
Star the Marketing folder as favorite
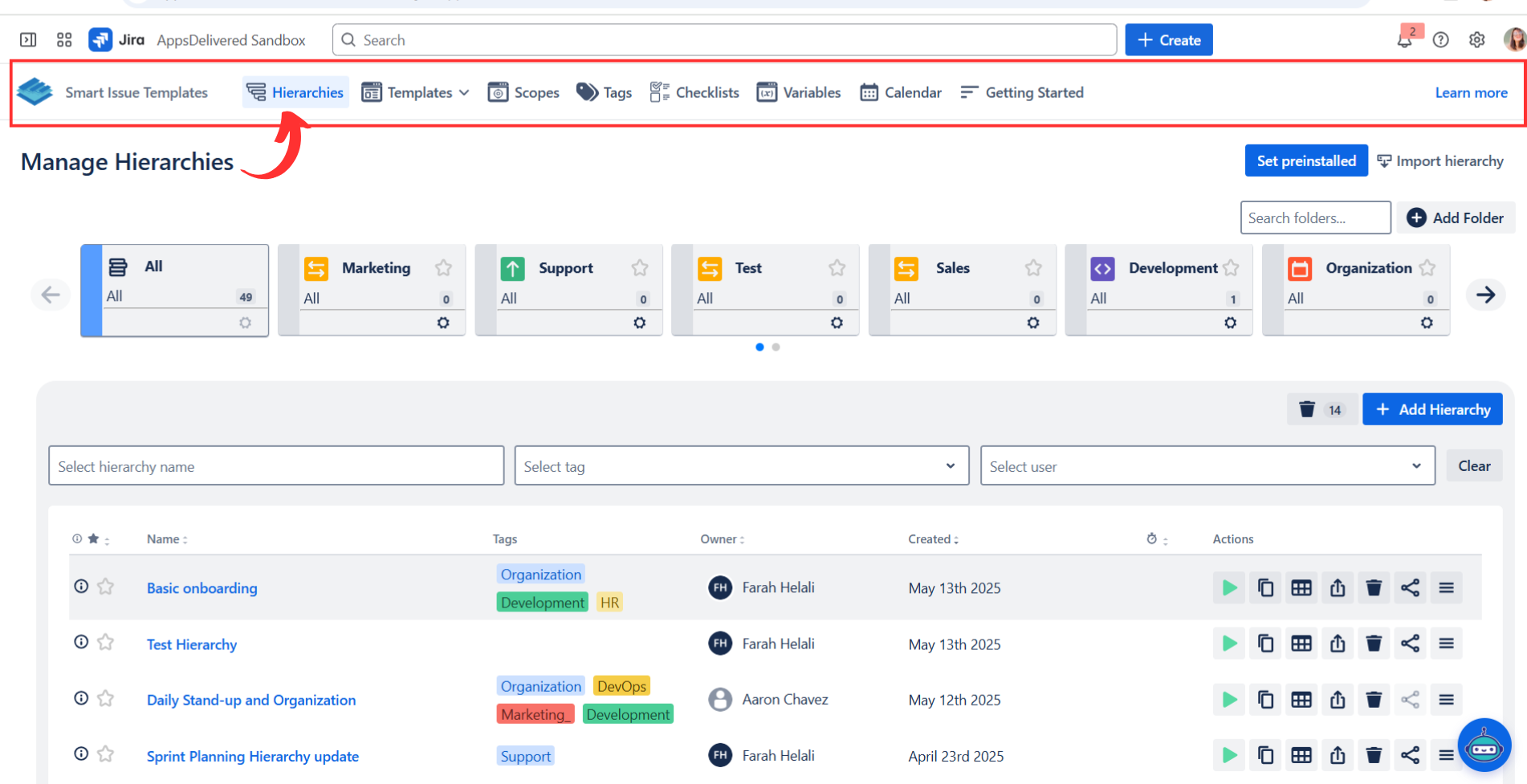pyautogui.click(x=443, y=268)
